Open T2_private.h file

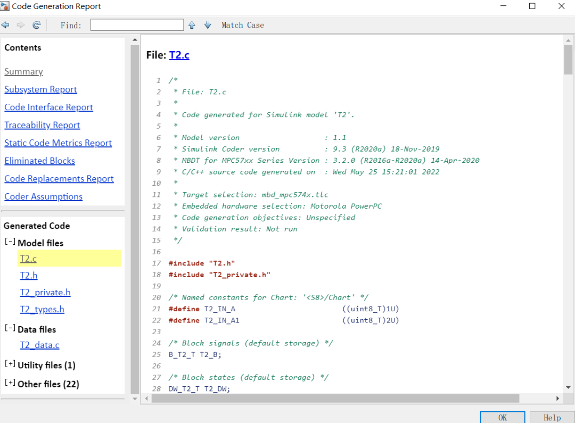click(45, 293)
